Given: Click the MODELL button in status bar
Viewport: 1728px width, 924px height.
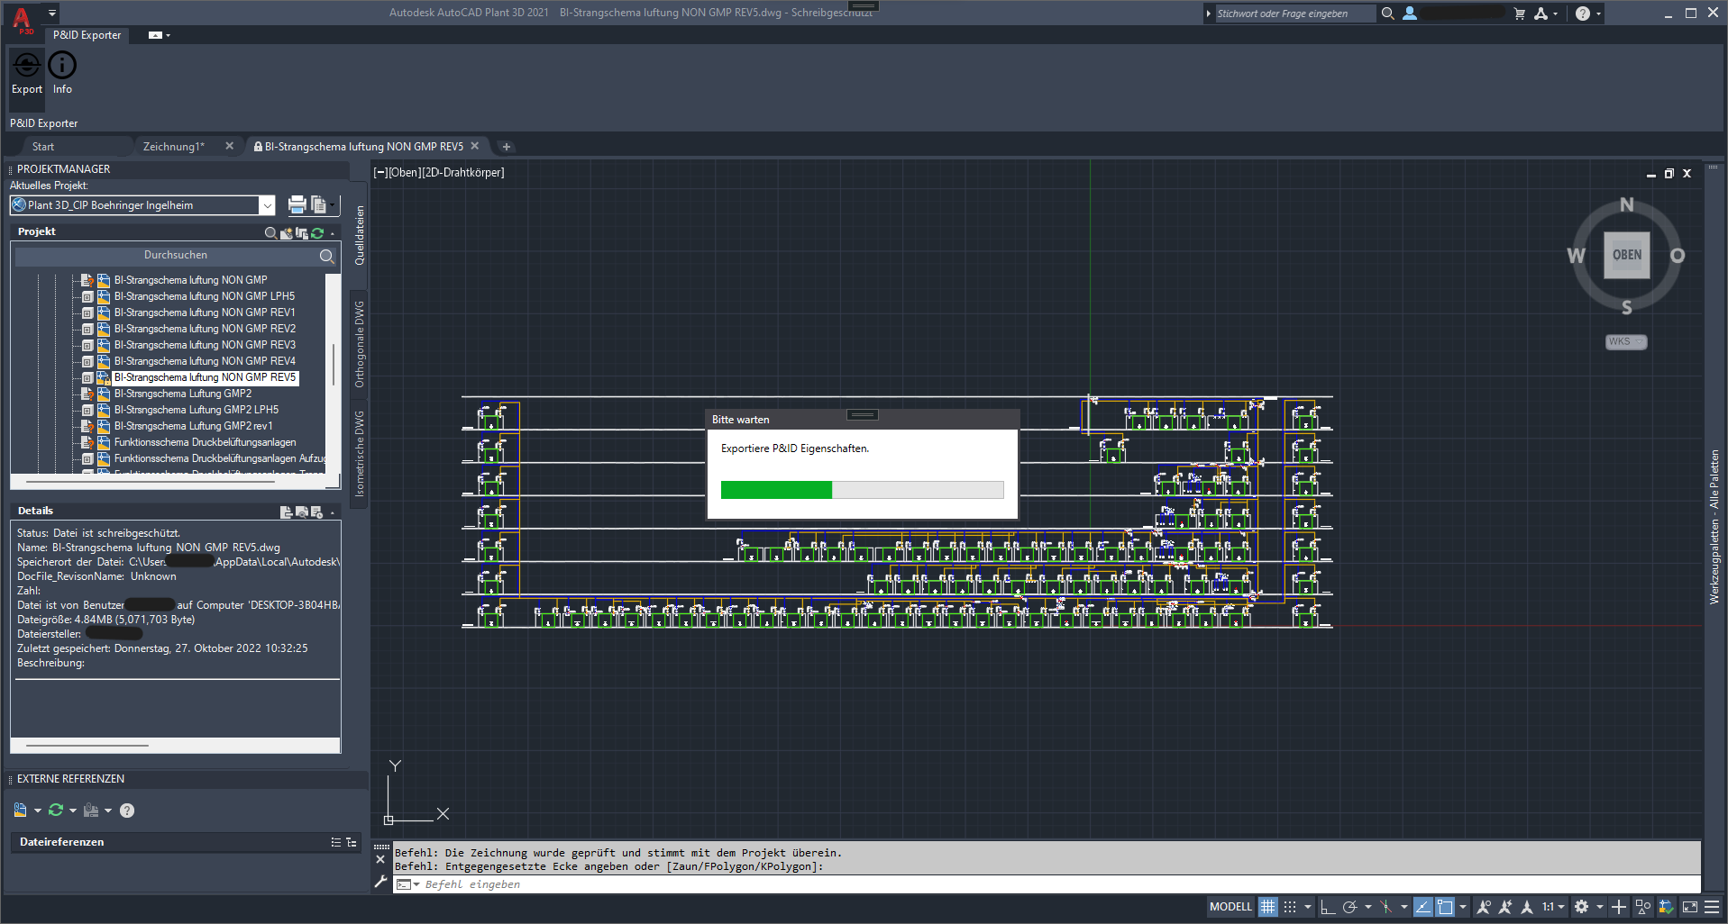Looking at the screenshot, I should pyautogui.click(x=1230, y=907).
